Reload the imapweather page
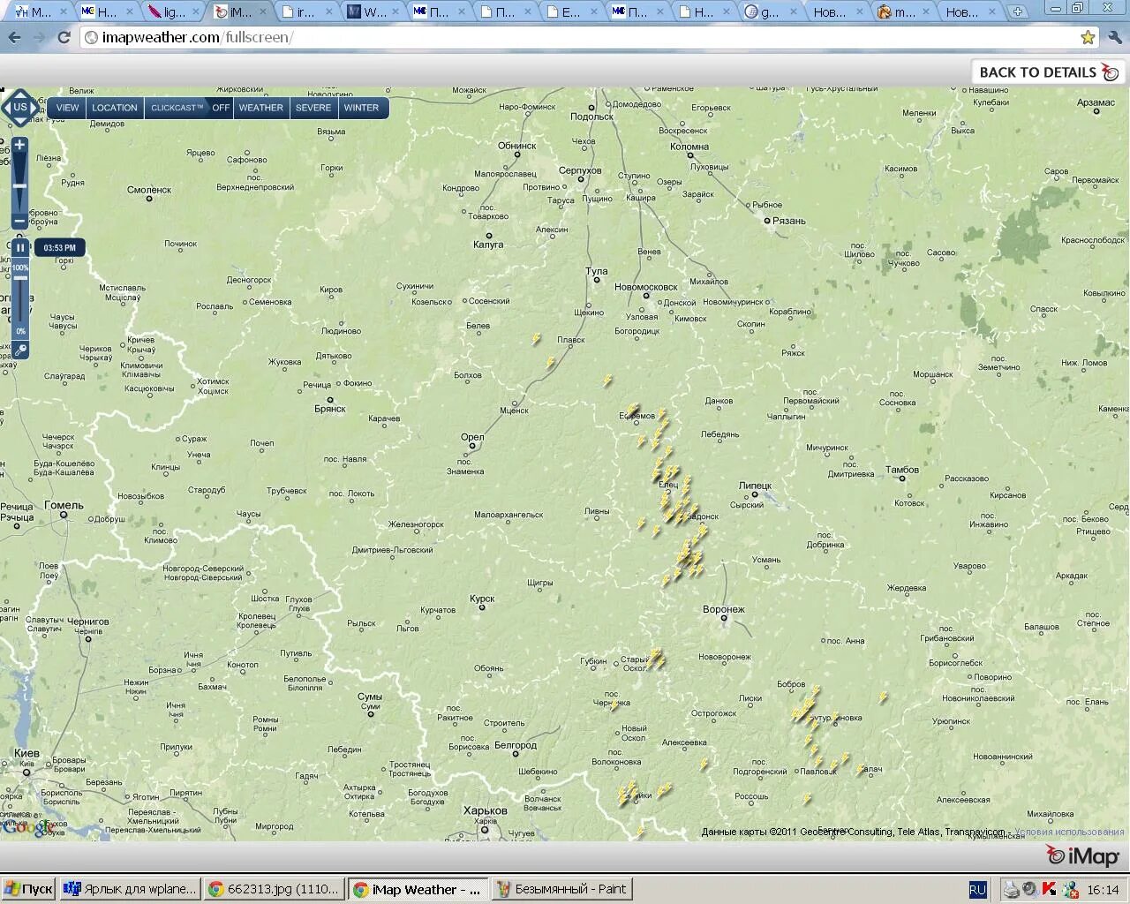This screenshot has width=1130, height=904. (64, 37)
